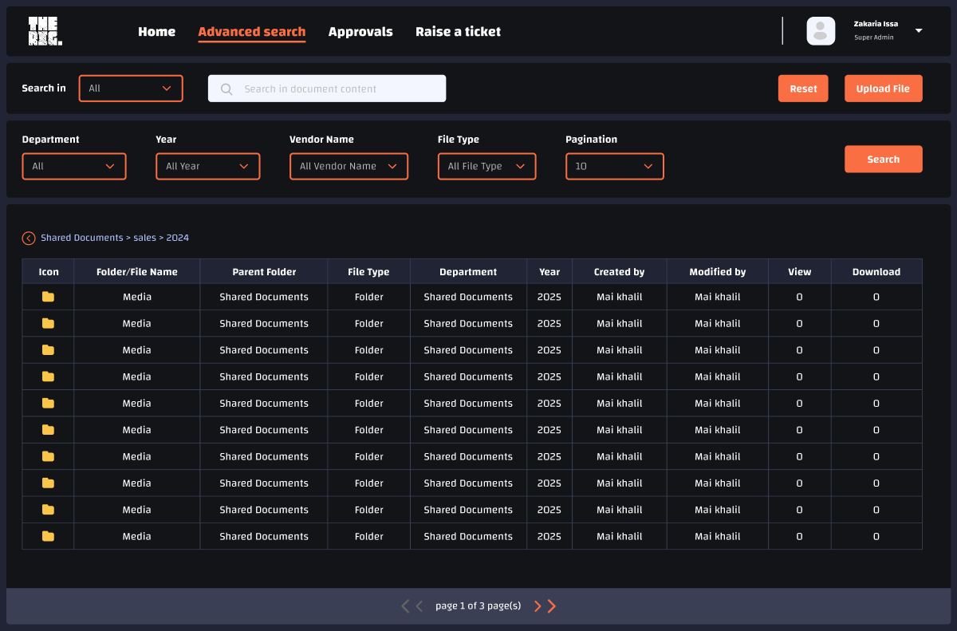Open the All Vendor Name dropdown
This screenshot has width=957, height=631.
349,166
